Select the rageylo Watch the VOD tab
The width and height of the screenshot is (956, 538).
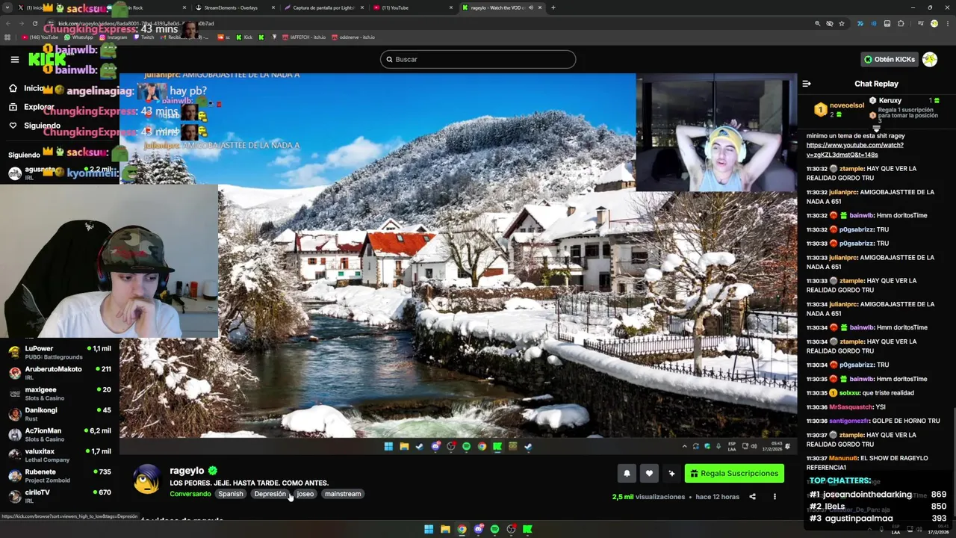click(x=502, y=7)
